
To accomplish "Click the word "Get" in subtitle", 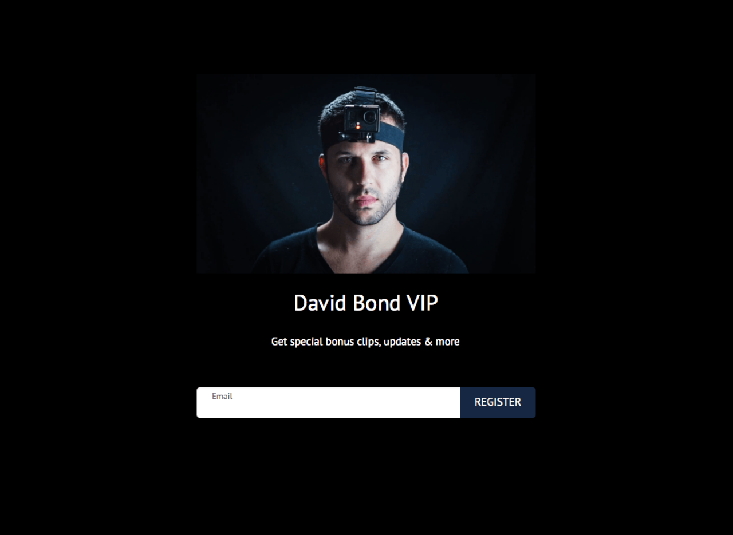I will coord(279,342).
